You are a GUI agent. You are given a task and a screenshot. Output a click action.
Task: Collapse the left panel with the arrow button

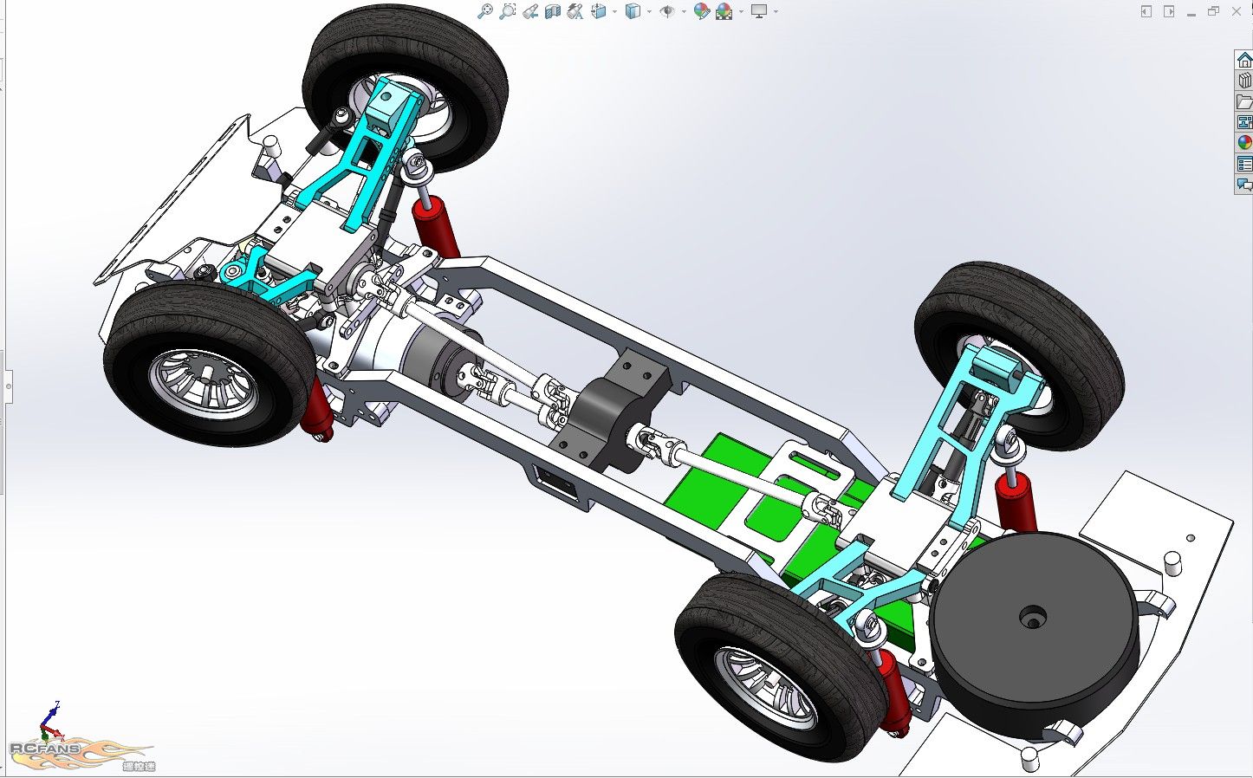(x=1146, y=11)
